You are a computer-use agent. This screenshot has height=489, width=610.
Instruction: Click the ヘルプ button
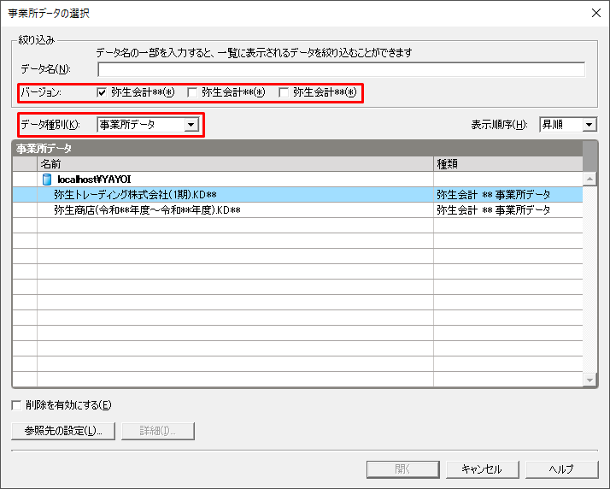tap(562, 469)
